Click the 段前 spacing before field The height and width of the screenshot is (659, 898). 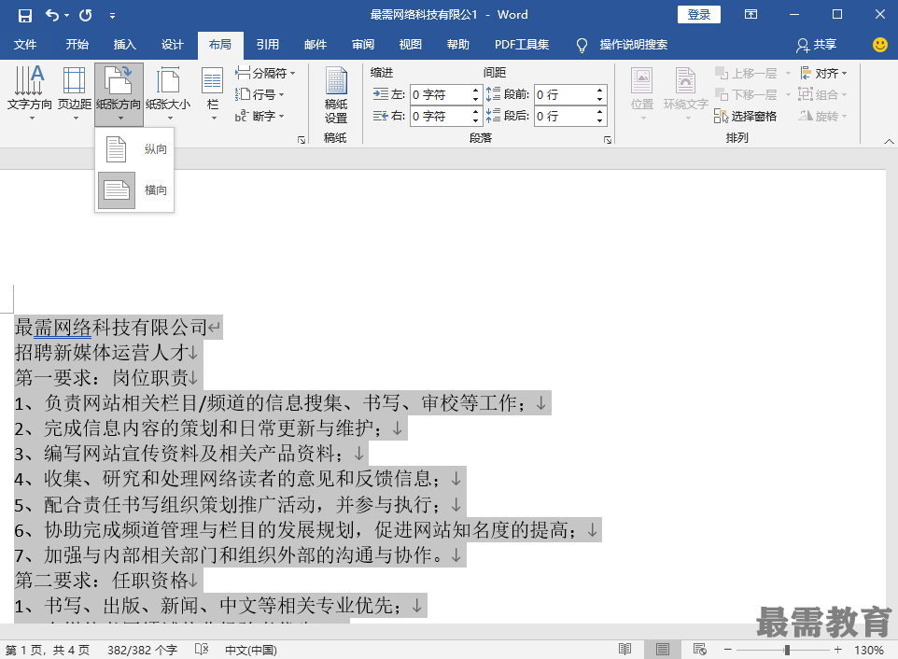(564, 94)
